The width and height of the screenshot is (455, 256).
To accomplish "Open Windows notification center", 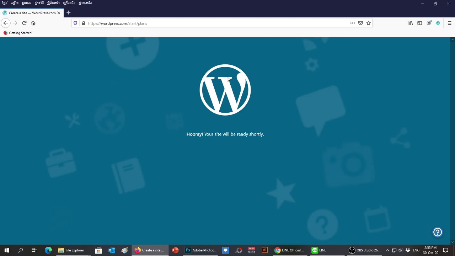I will coord(446,250).
